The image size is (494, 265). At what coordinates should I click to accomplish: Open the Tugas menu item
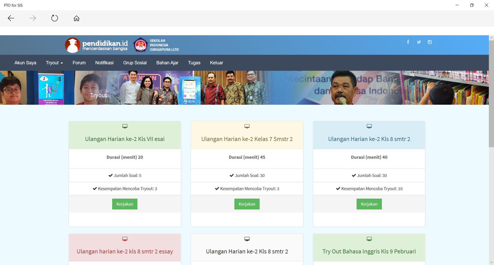(194, 63)
